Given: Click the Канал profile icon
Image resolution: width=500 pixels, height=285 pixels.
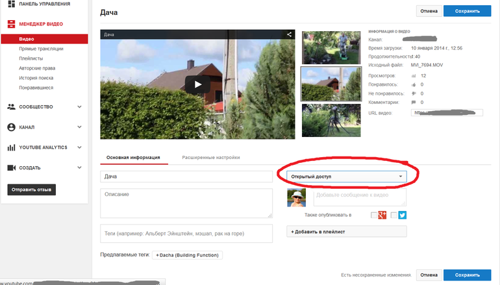Looking at the screenshot, I should [x=11, y=127].
